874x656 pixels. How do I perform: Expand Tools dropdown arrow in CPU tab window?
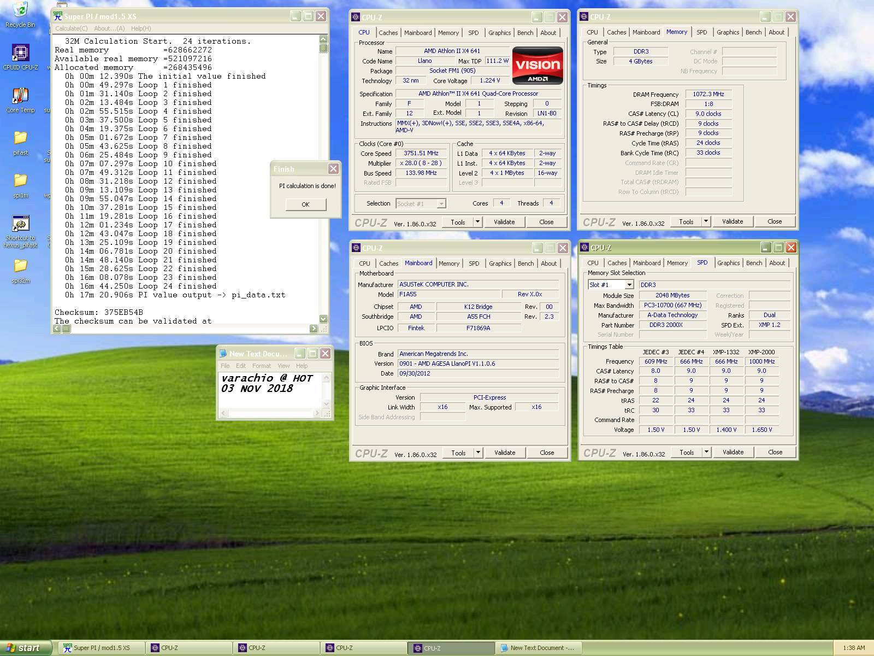pyautogui.click(x=477, y=222)
